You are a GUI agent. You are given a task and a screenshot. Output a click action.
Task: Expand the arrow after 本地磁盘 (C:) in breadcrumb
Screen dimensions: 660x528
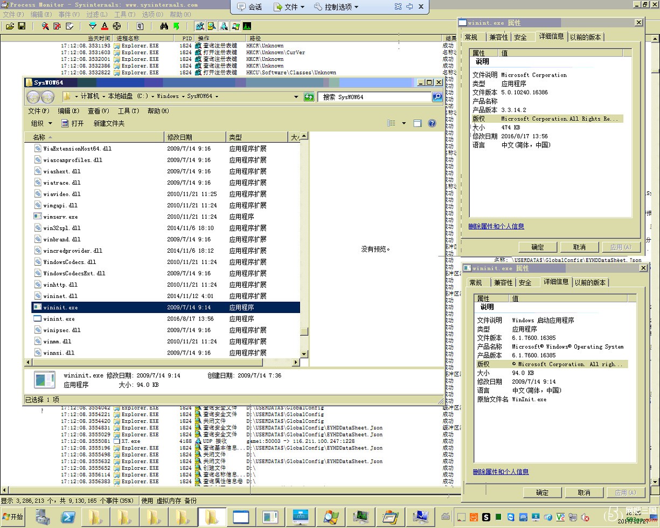(152, 96)
